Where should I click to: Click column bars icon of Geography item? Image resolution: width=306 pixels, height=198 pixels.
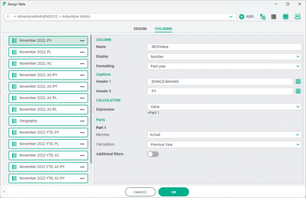tap(14, 121)
